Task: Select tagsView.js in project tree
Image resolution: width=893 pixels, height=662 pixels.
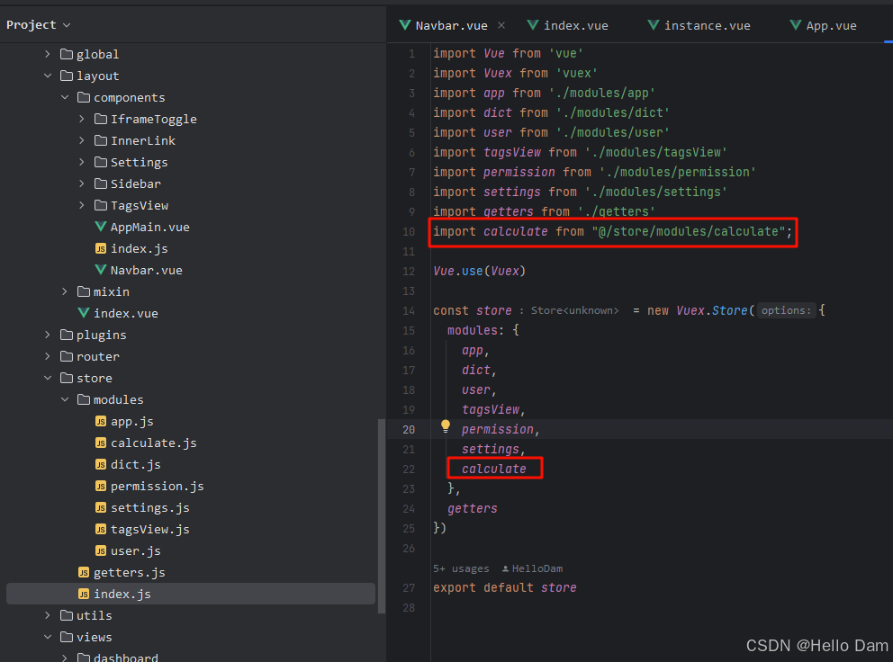Action: pos(149,530)
